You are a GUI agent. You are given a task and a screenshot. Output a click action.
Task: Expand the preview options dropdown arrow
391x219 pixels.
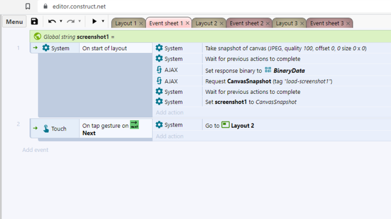point(103,21)
